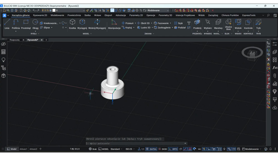This screenshot has height=156, width=278.
Task: Click the Szyk array tool
Action: tap(178, 23)
